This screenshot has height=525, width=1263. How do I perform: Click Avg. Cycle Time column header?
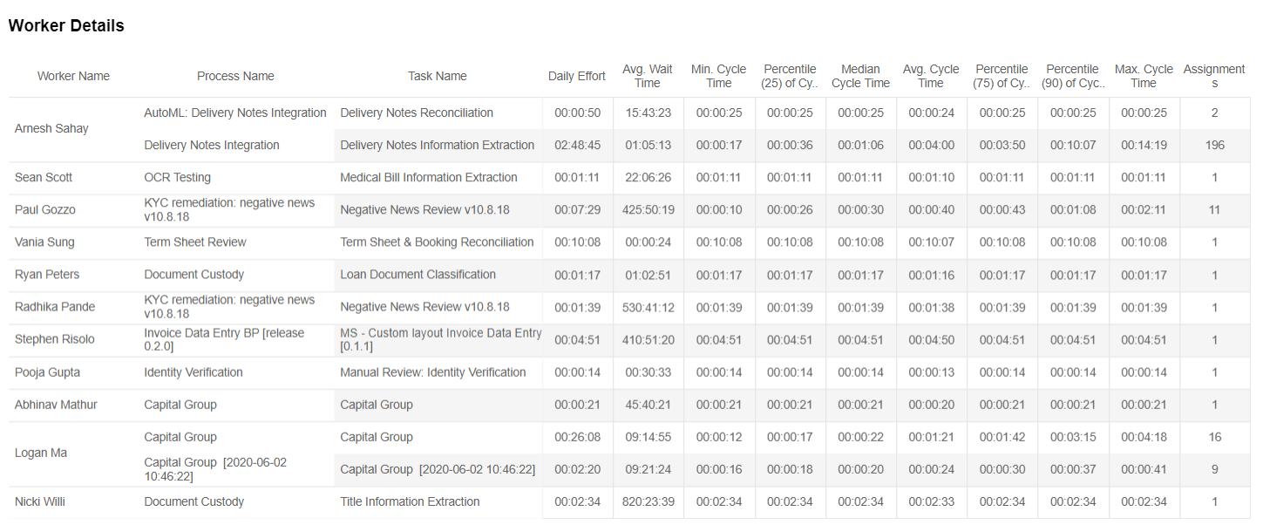coord(931,76)
